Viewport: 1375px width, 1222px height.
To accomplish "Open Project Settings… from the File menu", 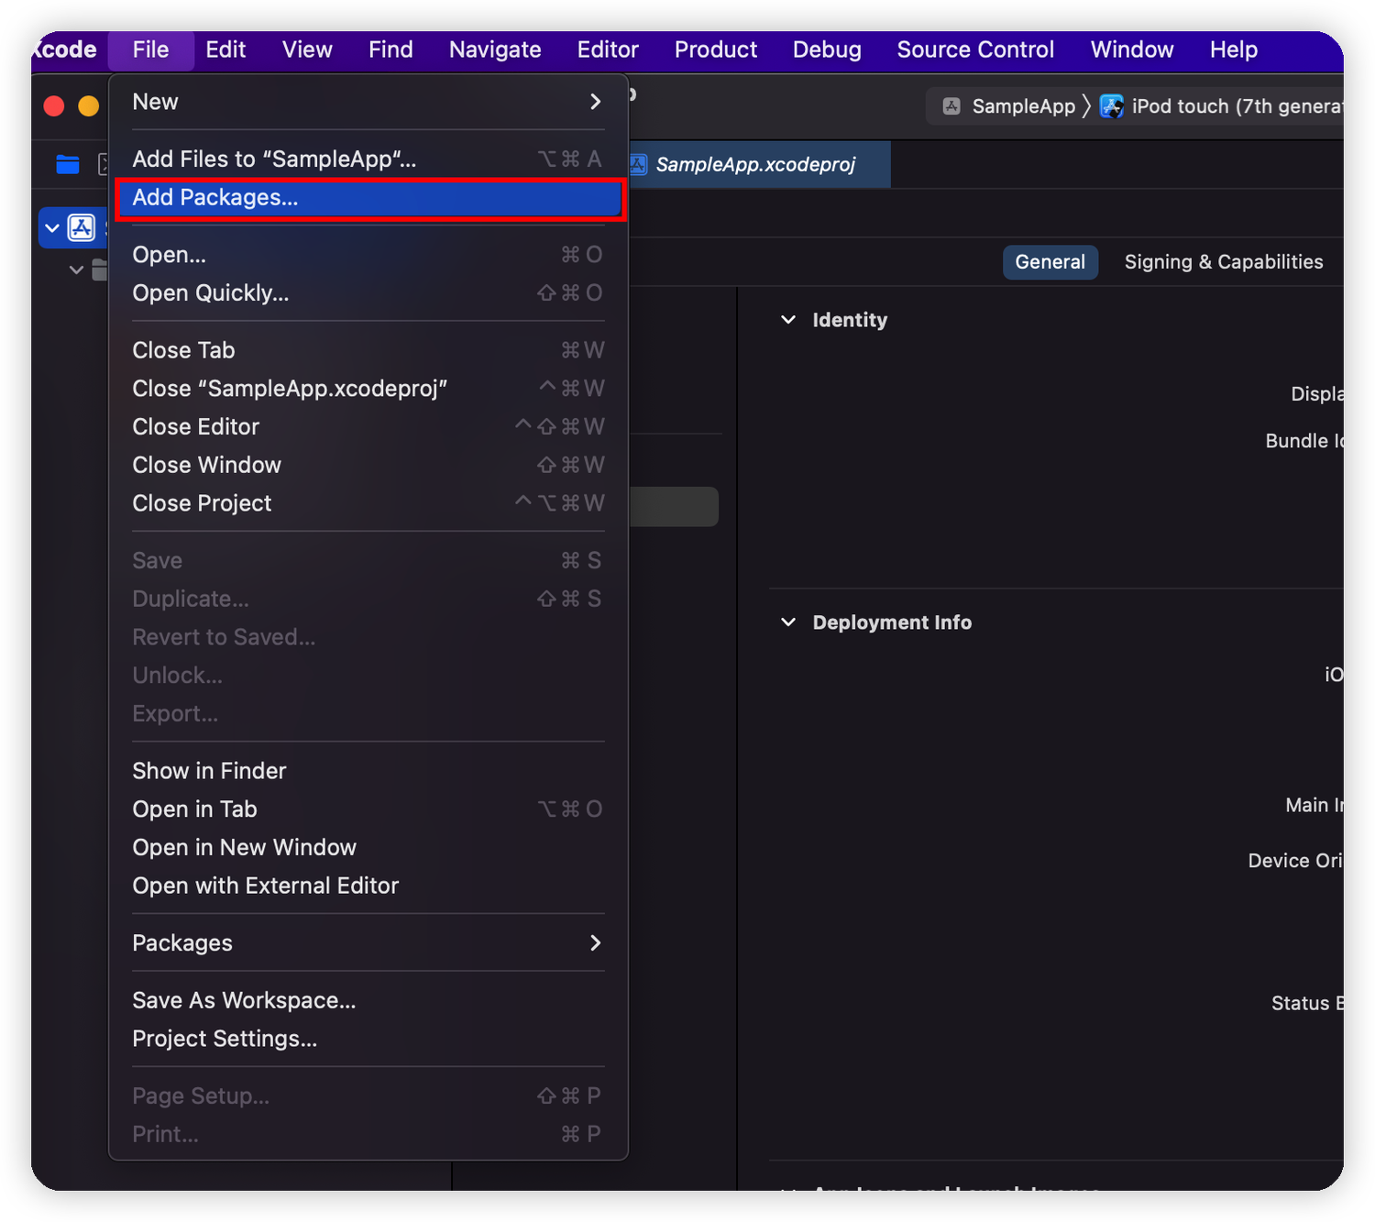I will point(368,1040).
